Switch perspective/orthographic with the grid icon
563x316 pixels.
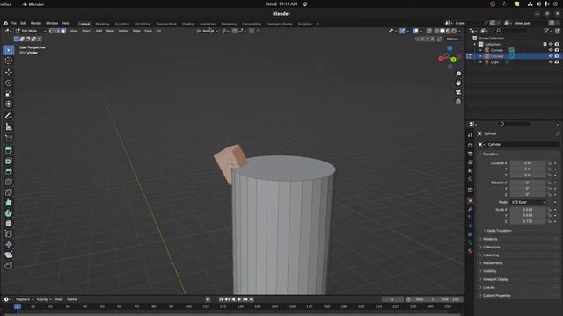point(458,102)
